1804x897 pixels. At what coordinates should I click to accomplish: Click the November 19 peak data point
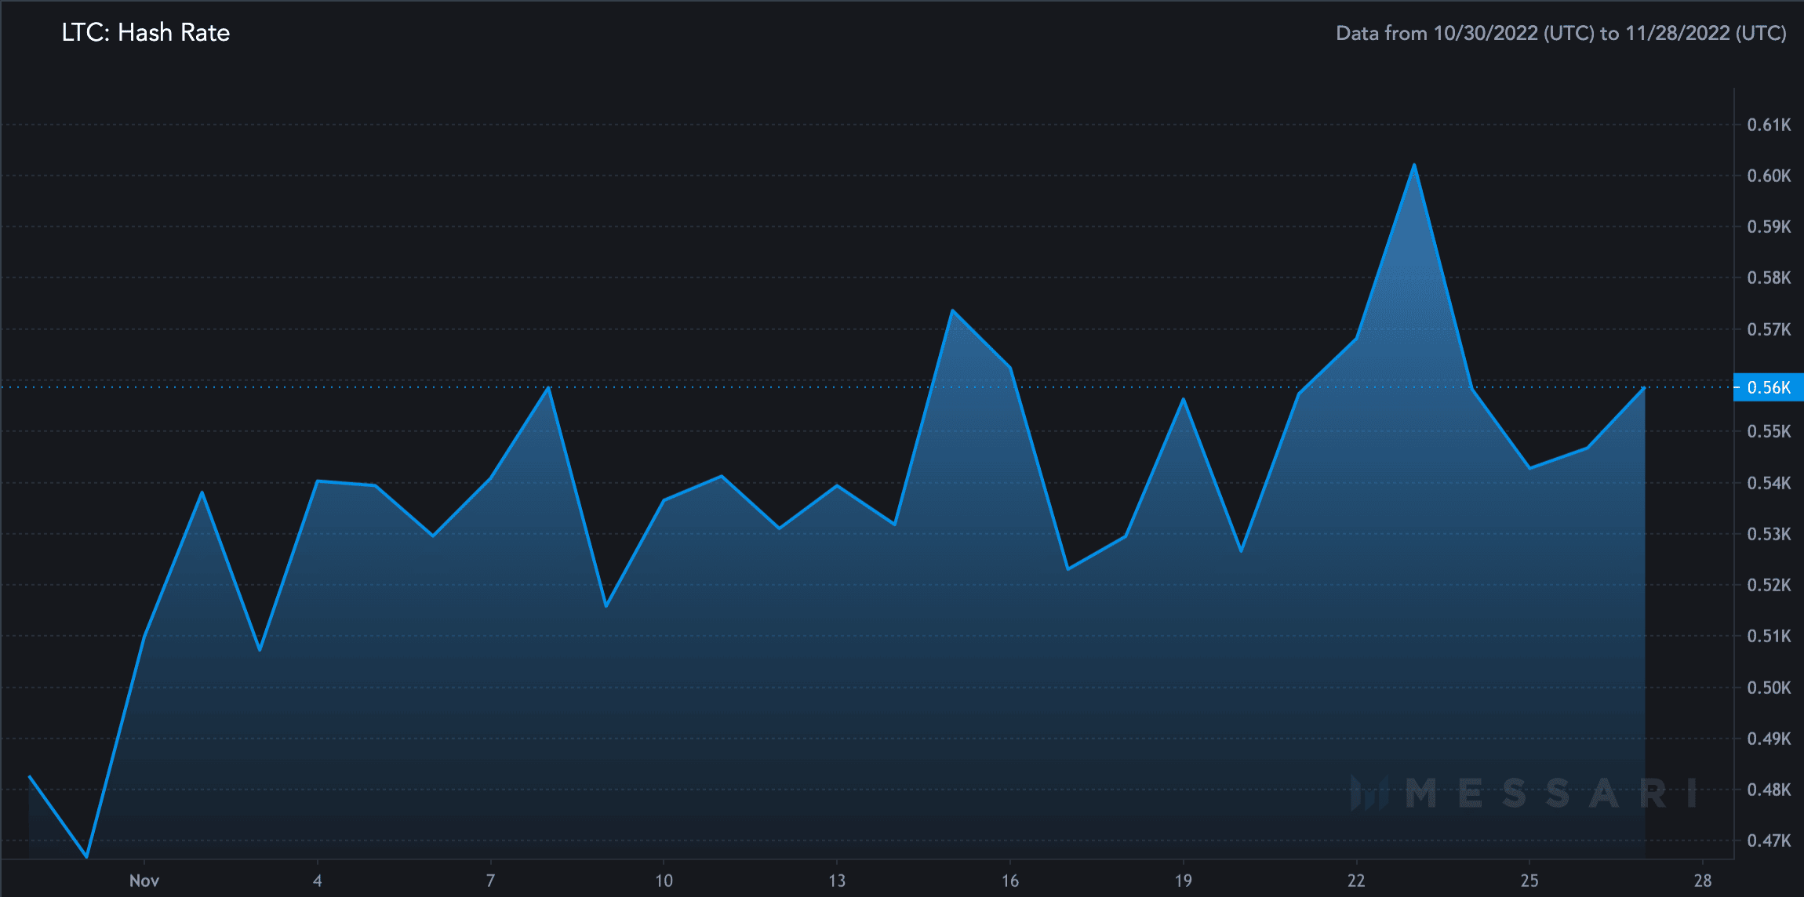[x=1183, y=399]
